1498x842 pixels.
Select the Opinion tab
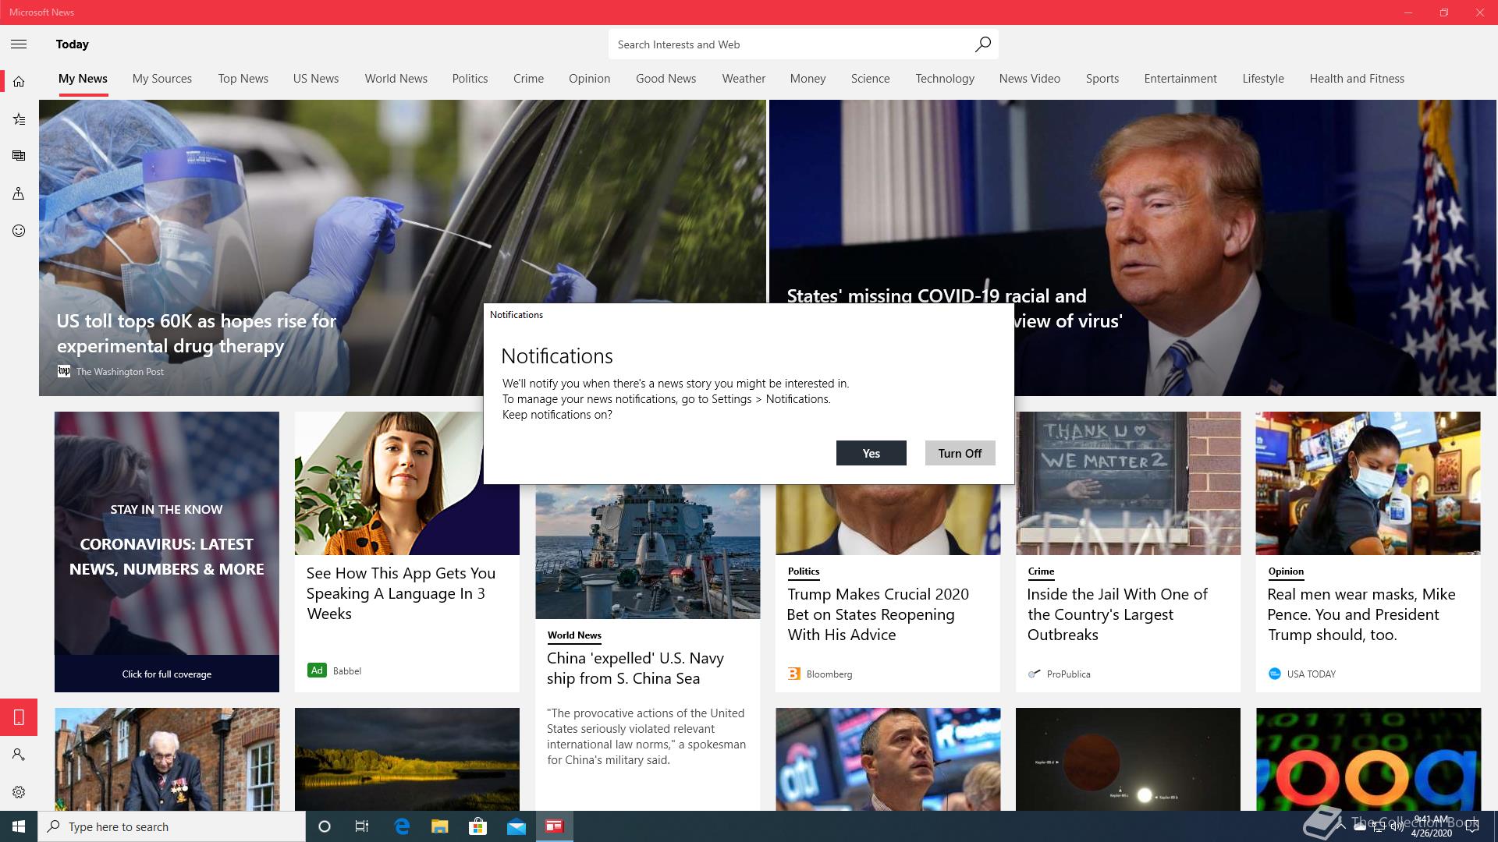click(x=589, y=79)
